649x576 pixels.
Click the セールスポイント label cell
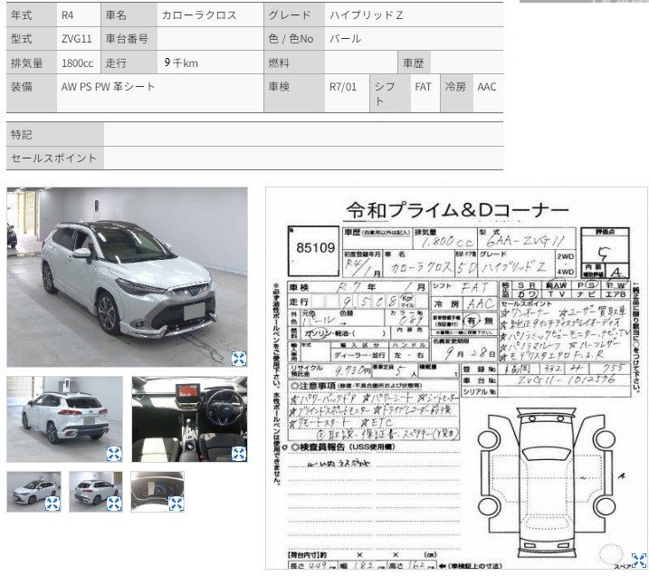tap(55, 158)
